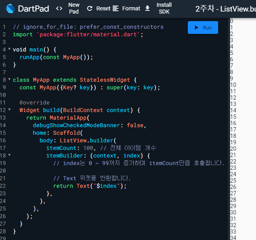Click line number 20 in the gutter
Image resolution: width=256 pixels, height=240 pixels.
[x=3, y=171]
